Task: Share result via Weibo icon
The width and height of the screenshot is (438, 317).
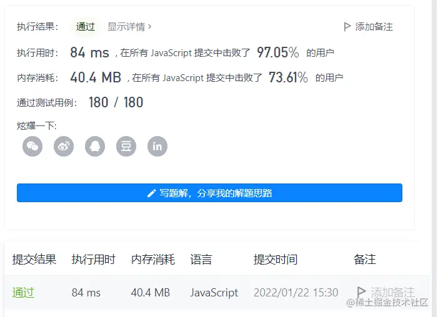Action: click(64, 146)
